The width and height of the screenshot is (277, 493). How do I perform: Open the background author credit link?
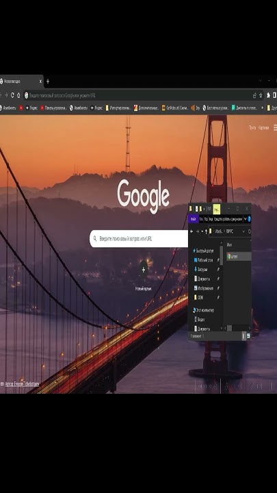(23, 384)
